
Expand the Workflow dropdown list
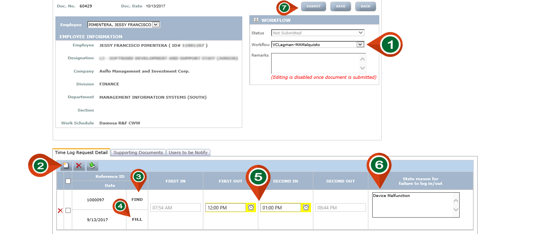tap(360, 44)
